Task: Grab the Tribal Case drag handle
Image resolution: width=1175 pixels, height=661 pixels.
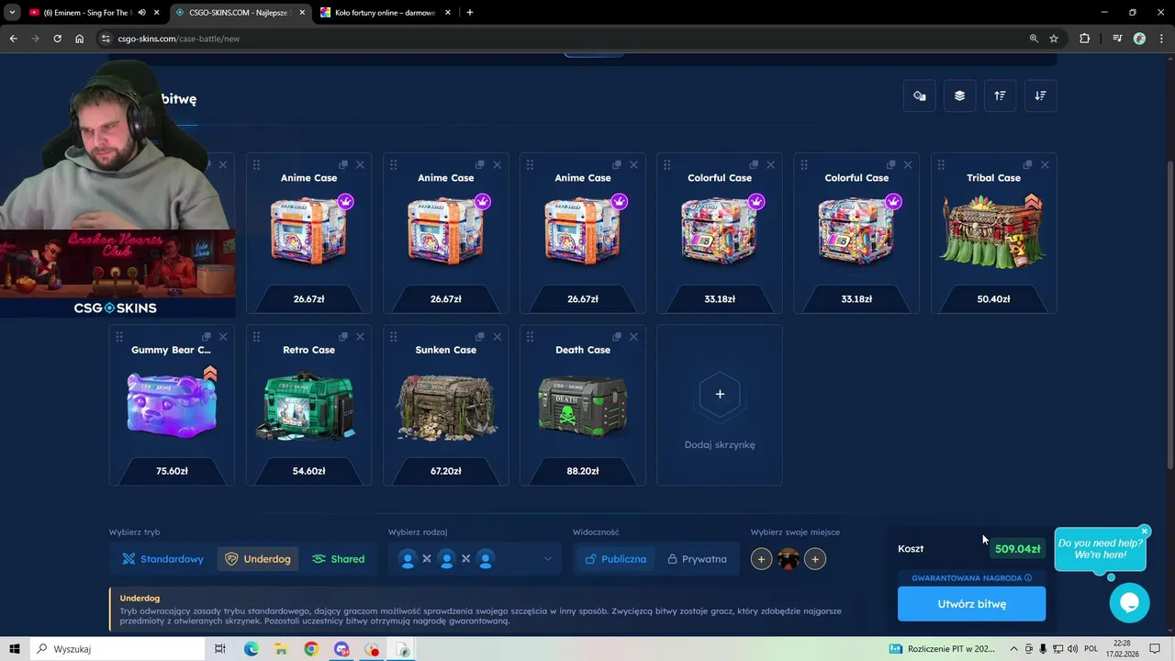Action: pos(941,165)
